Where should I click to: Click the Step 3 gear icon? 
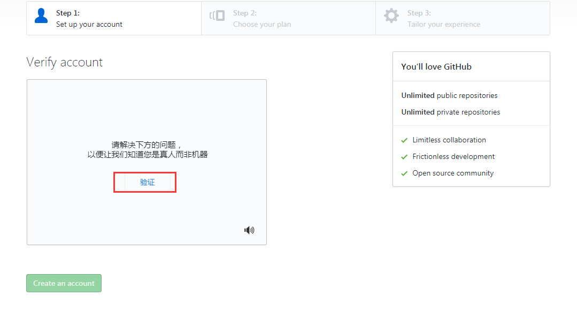pyautogui.click(x=391, y=16)
